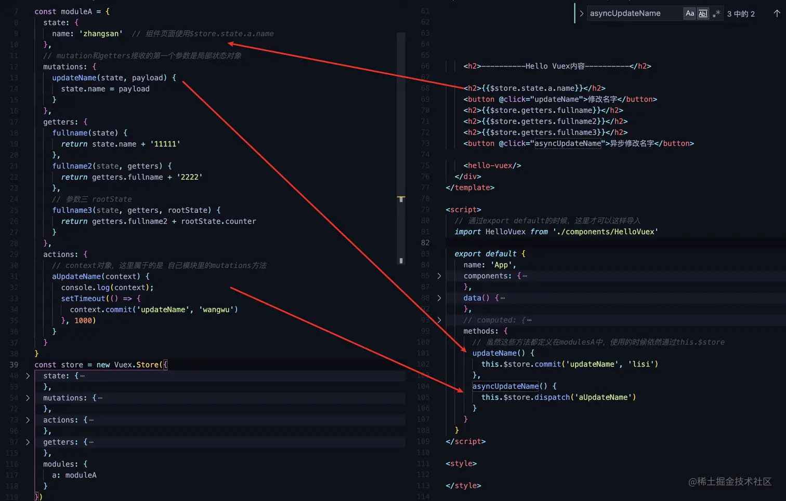Click "this.$store.commit('updateName', 'lisi')" line
This screenshot has height=501, width=786.
(x=570, y=364)
